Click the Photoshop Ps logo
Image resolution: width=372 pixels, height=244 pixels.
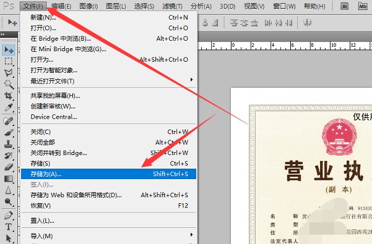tap(9, 6)
